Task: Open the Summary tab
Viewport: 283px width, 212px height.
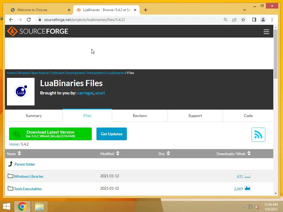Action: pyautogui.click(x=34, y=116)
